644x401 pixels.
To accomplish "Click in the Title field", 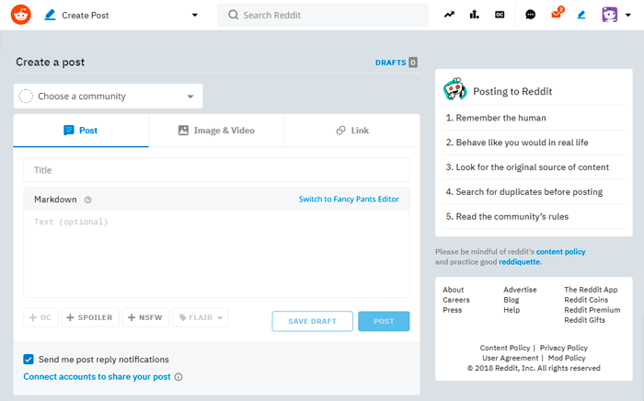I will click(216, 170).
